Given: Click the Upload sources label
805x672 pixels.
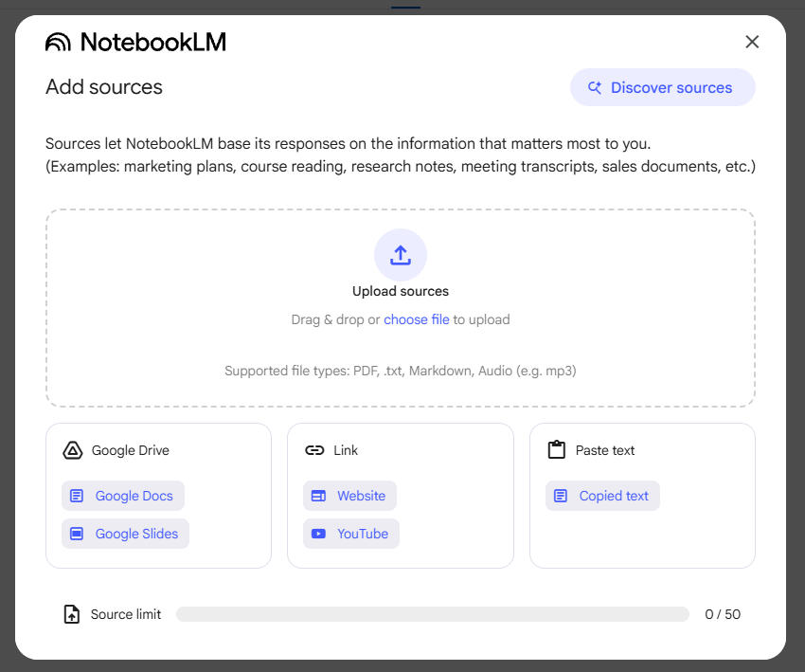Looking at the screenshot, I should pos(401,291).
